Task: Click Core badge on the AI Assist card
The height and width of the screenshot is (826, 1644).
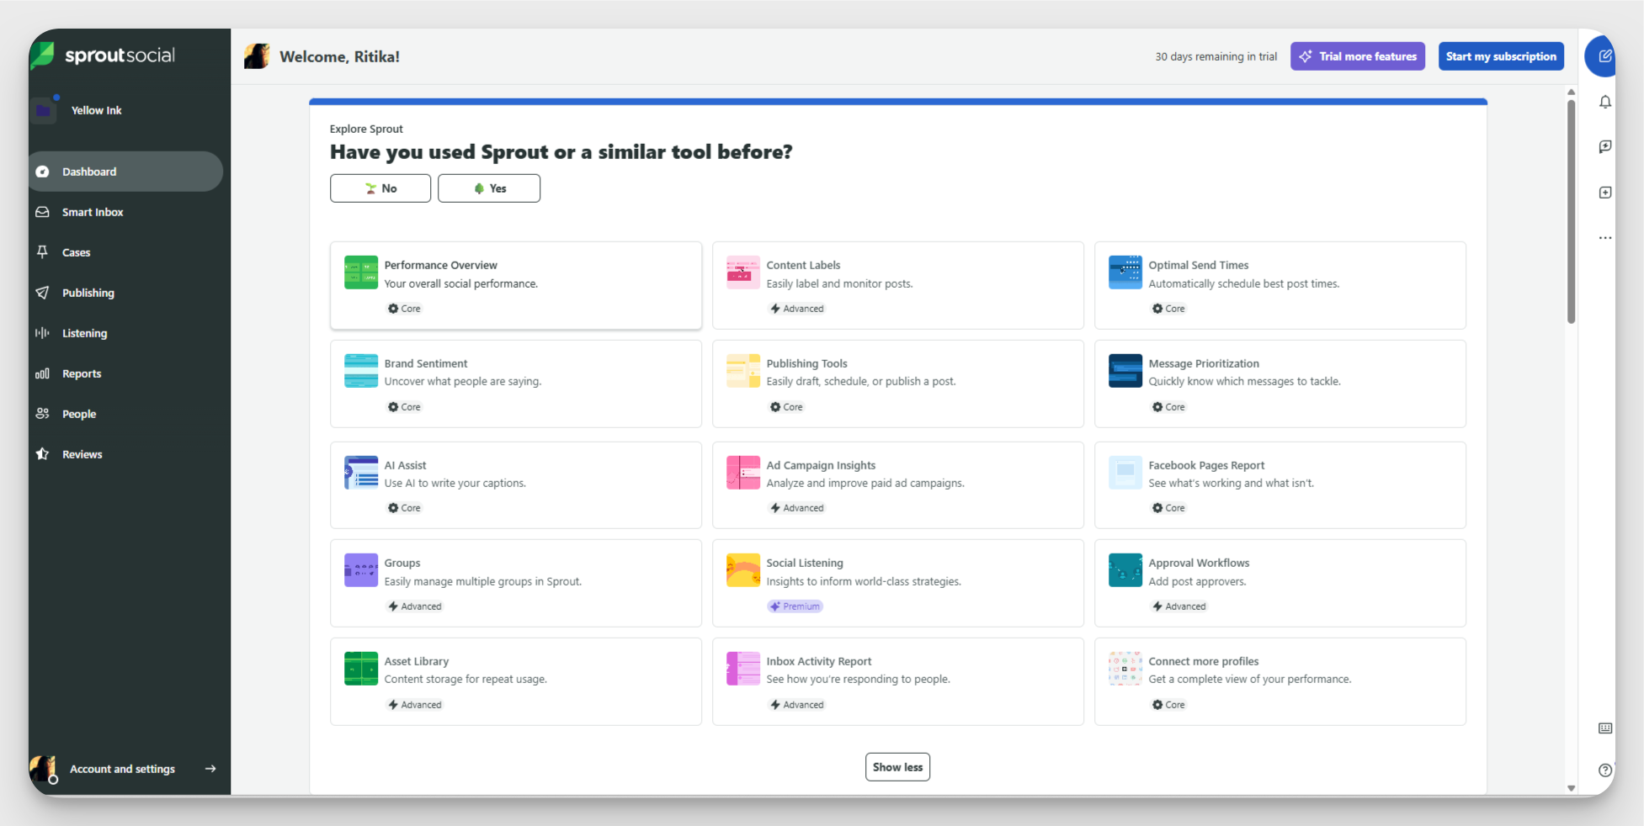Action: point(404,508)
